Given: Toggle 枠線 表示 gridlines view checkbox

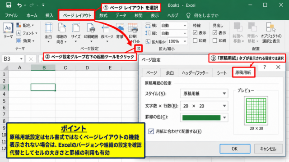Looking at the screenshot, I should [x=195, y=33].
